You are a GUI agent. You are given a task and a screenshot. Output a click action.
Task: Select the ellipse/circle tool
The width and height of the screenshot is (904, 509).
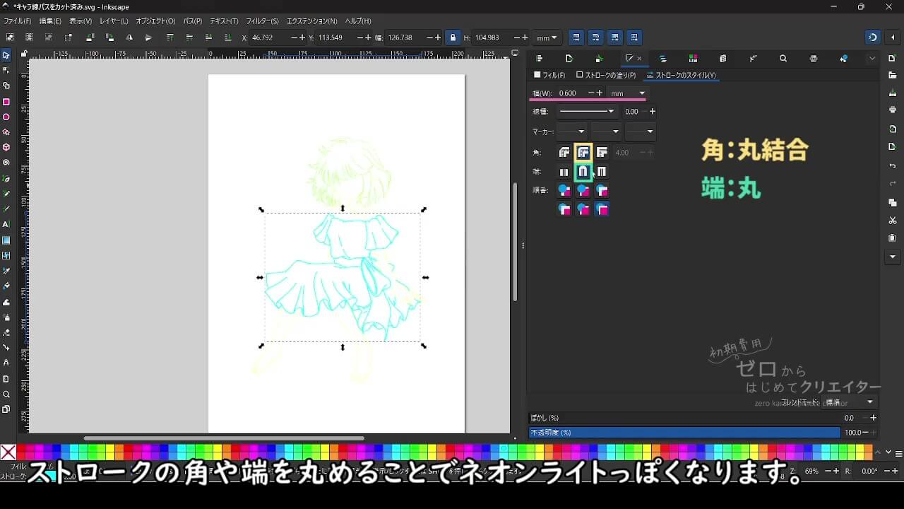(6, 117)
